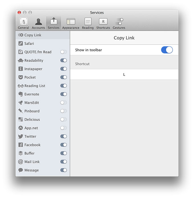Select the Evernote service label
Image resolution: width=194 pixels, height=198 pixels.
32,94
